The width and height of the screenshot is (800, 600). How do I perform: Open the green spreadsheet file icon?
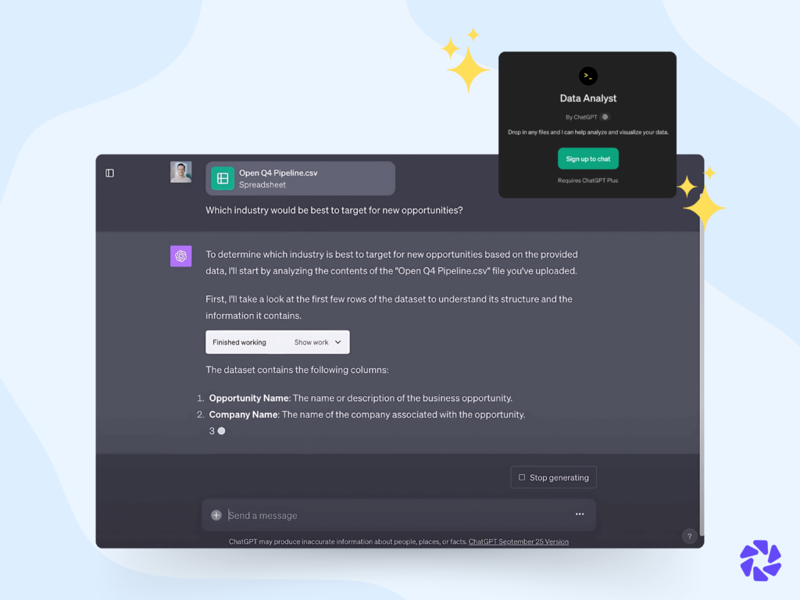(x=223, y=178)
